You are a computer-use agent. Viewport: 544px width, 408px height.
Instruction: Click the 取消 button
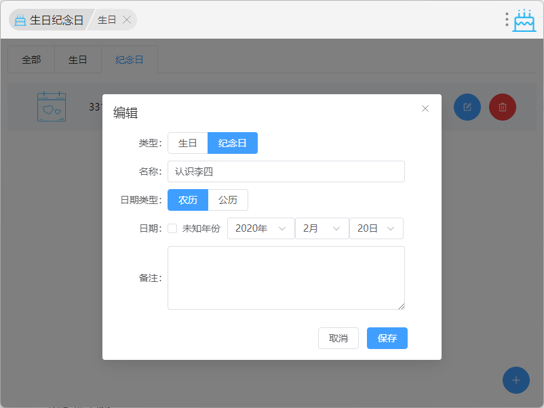tap(338, 338)
